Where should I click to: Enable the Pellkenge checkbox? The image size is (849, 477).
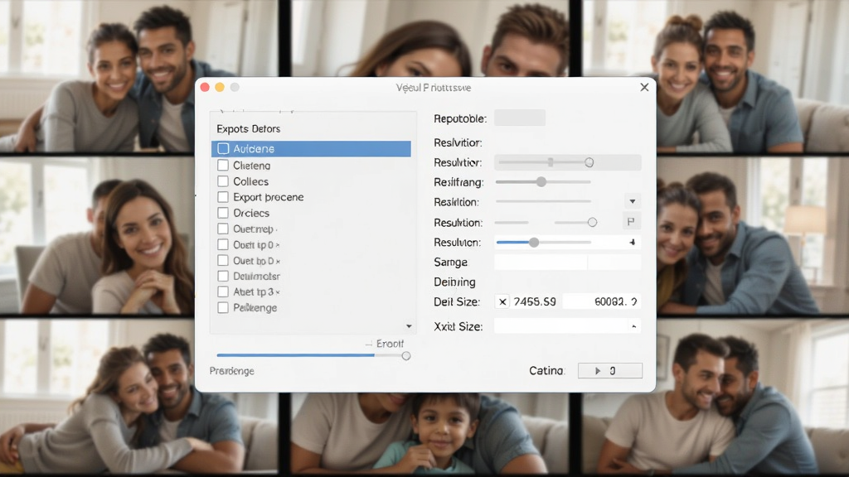coord(223,308)
